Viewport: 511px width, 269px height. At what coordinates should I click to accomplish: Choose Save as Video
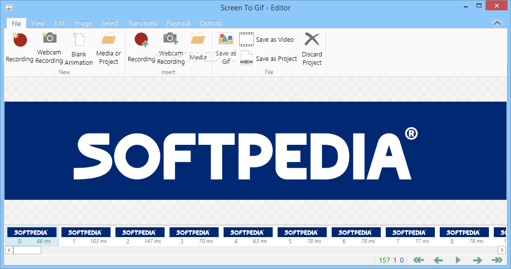point(267,39)
